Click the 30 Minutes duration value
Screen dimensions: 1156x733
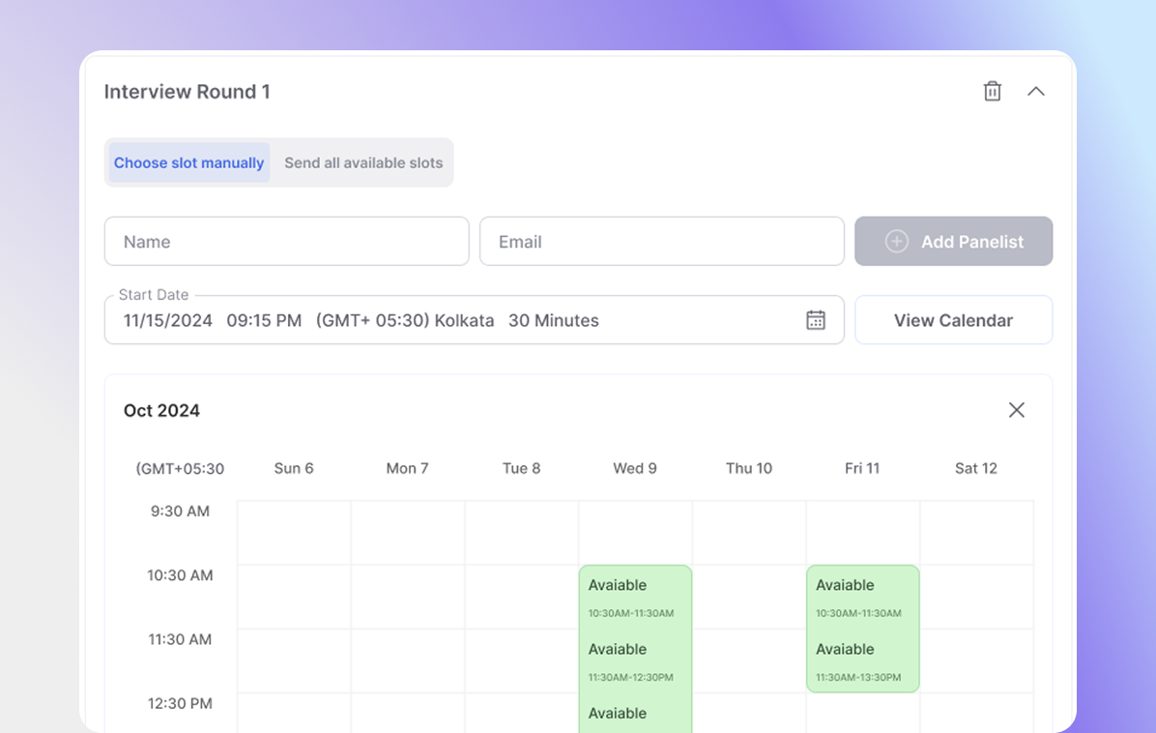point(554,321)
